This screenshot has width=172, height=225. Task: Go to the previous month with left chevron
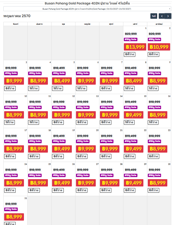[x=162, y=16]
